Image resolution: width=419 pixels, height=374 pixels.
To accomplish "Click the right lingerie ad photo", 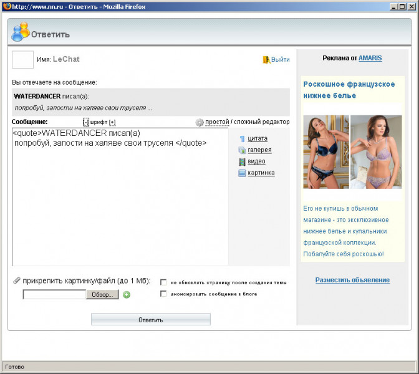I will point(376,152).
